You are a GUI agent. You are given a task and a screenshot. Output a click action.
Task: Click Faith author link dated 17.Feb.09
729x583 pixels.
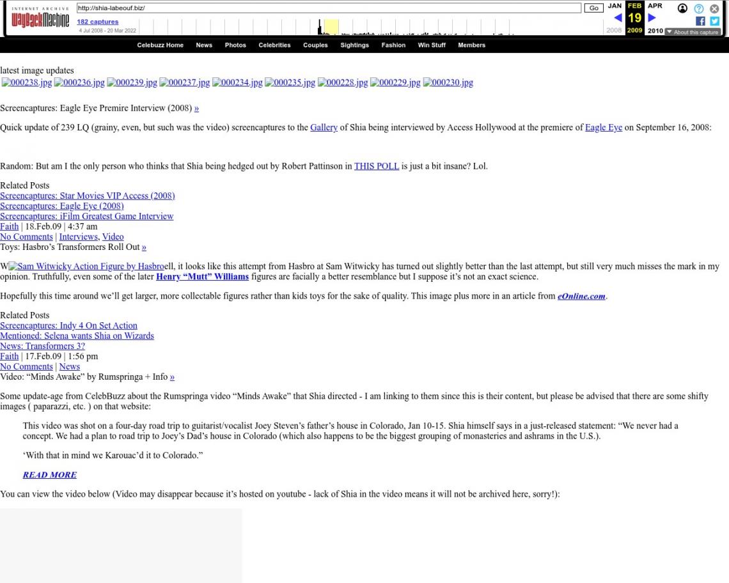point(10,356)
